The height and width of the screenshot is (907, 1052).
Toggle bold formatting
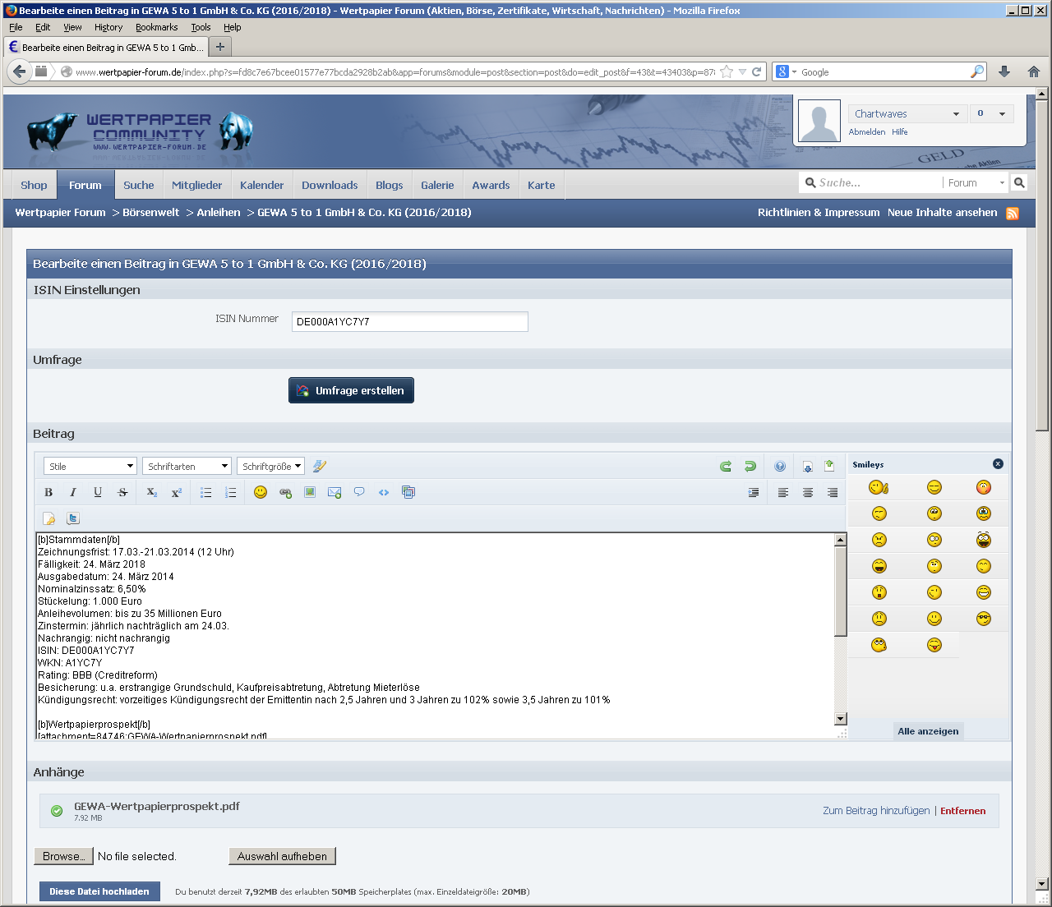[x=48, y=492]
